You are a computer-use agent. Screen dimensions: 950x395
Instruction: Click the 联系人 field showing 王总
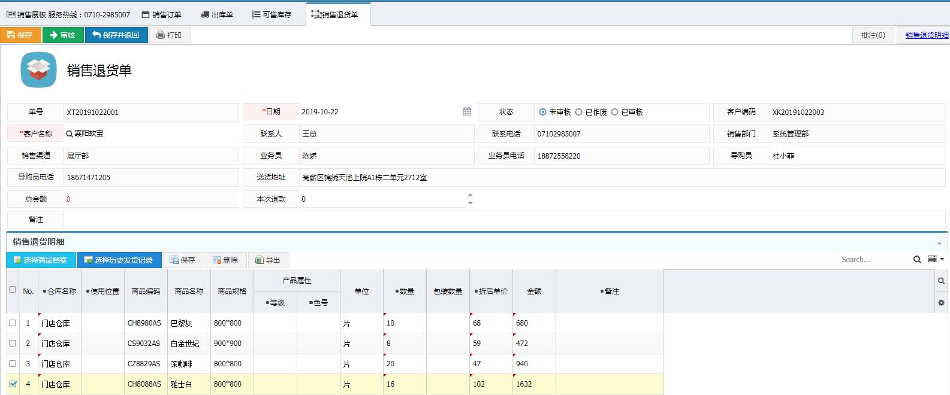(x=387, y=134)
